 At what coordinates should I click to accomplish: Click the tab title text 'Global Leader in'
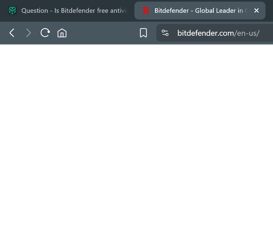[x=219, y=10]
